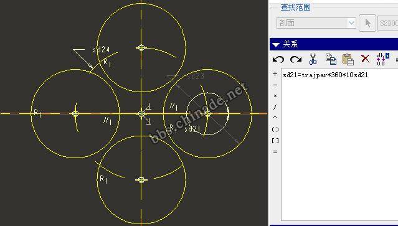The width and height of the screenshot is (398, 226).
Task: Click the red X delete icon
Action: [x=365, y=59]
